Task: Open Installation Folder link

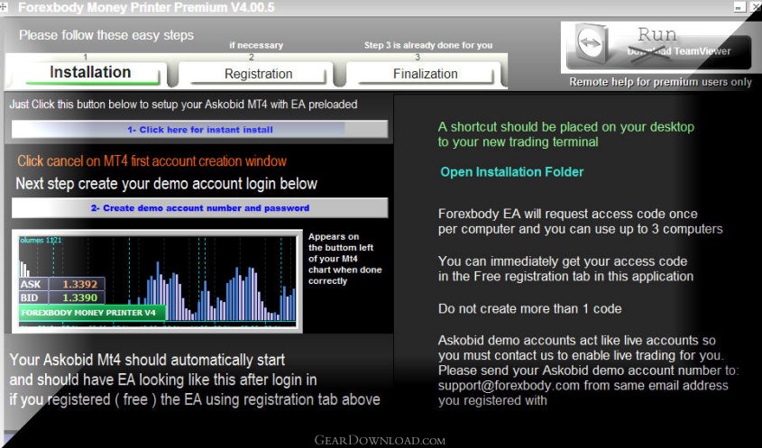Action: (511, 172)
